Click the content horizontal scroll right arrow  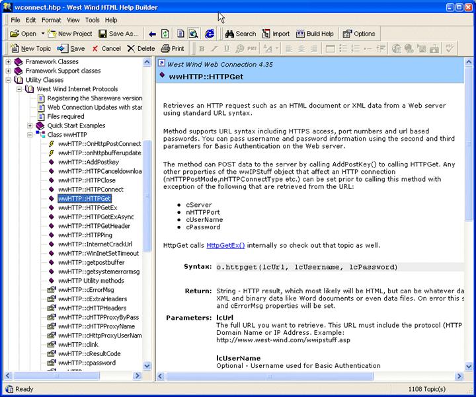459,377
